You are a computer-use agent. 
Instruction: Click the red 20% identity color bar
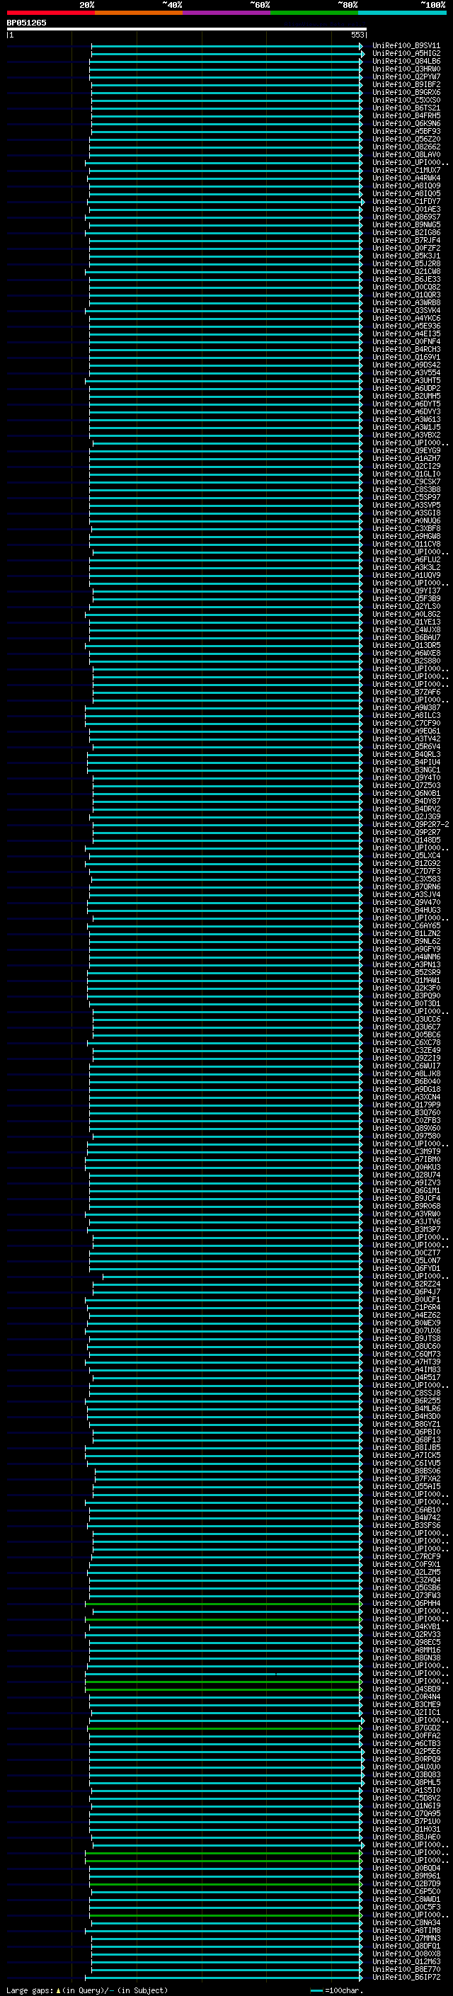coord(50,13)
